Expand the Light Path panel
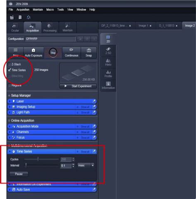Viewport: 196px width, 199px height. click(x=10, y=112)
